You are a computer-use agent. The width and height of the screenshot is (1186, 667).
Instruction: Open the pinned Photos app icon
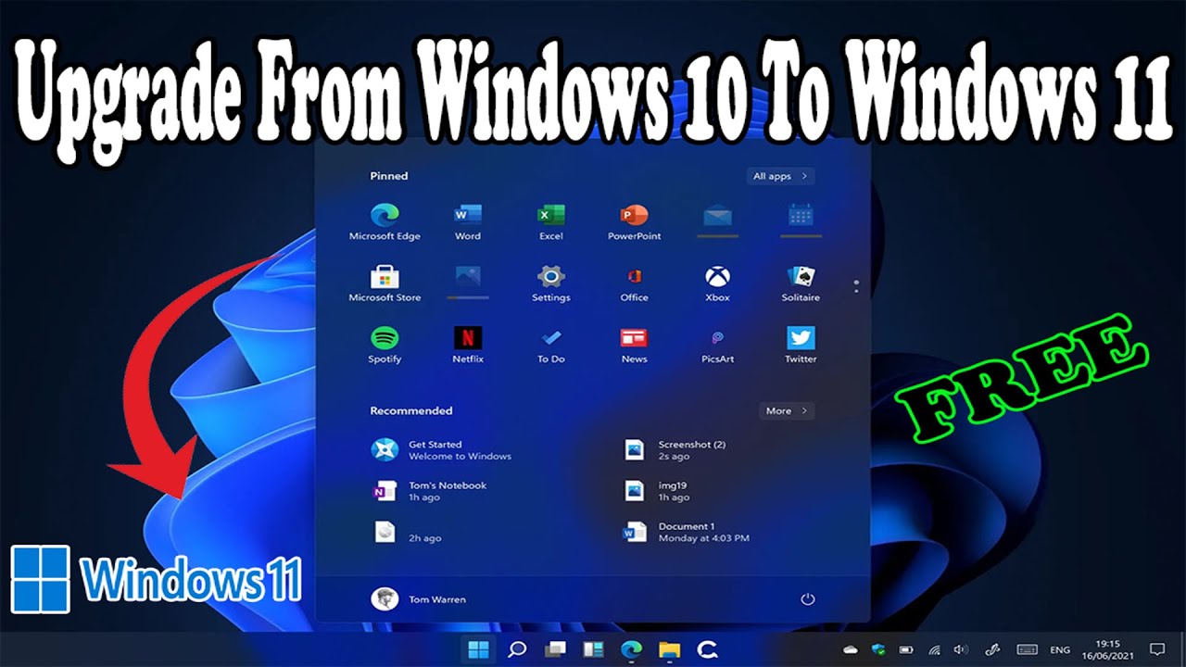468,282
